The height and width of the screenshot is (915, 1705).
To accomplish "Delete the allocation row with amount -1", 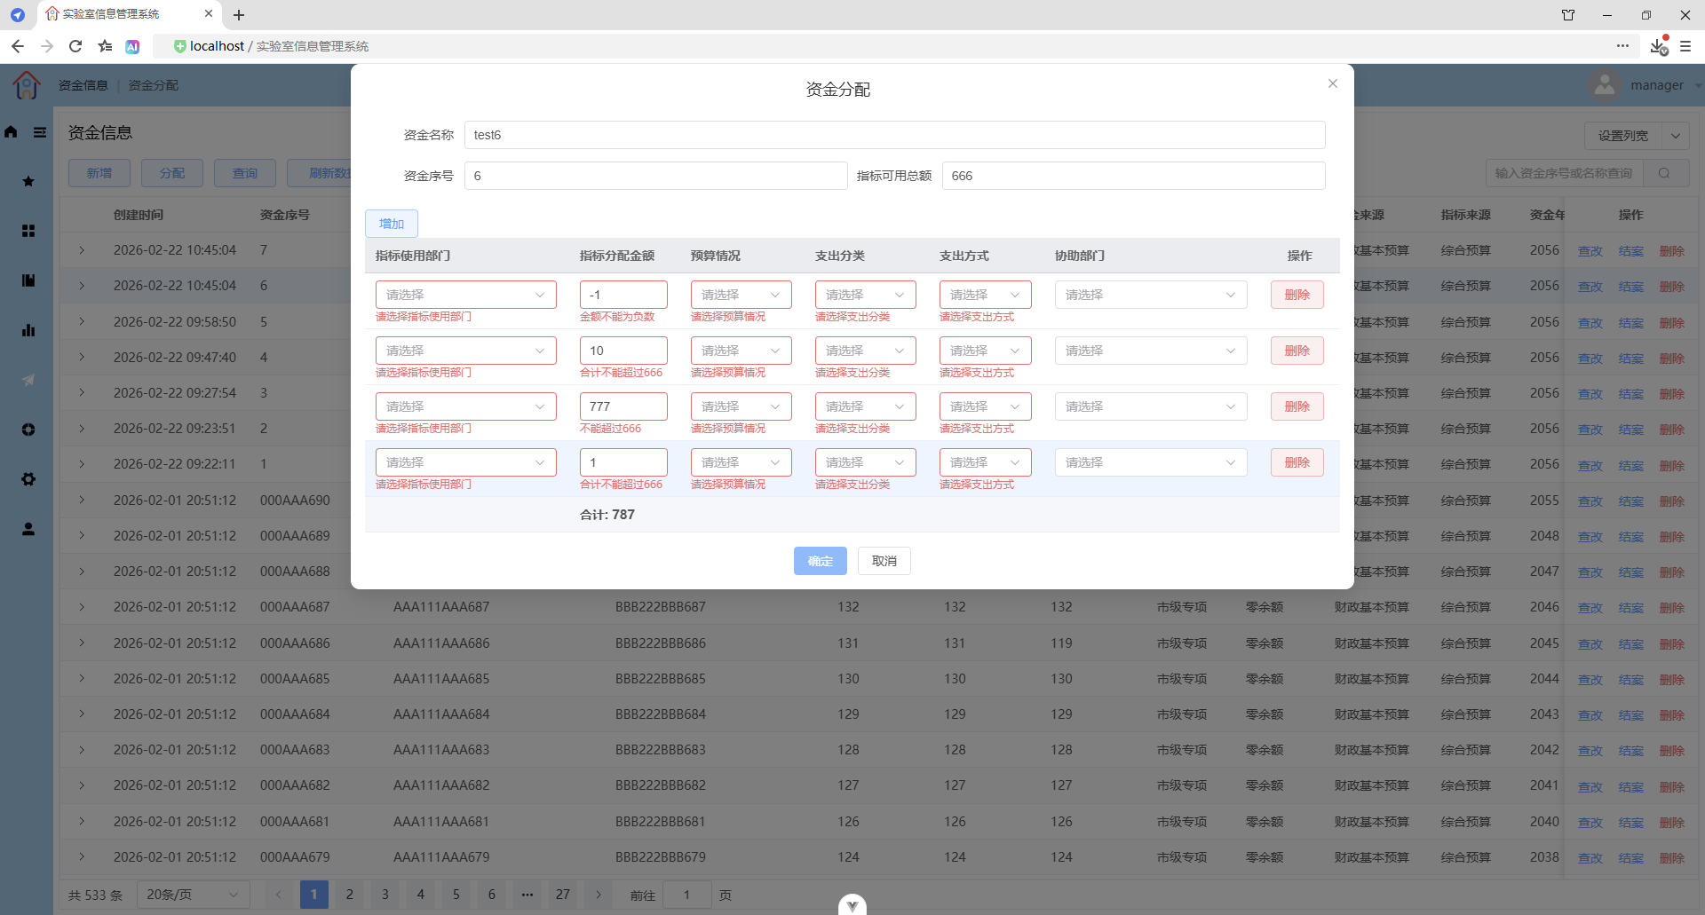I will tap(1297, 295).
